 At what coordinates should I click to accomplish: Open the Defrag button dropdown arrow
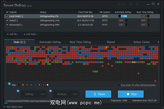coord(43,94)
